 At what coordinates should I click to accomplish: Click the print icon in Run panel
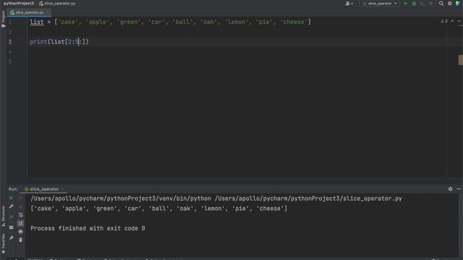(x=20, y=232)
